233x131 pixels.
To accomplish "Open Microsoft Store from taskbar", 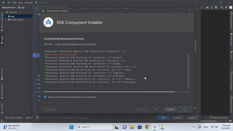I will [139, 127].
